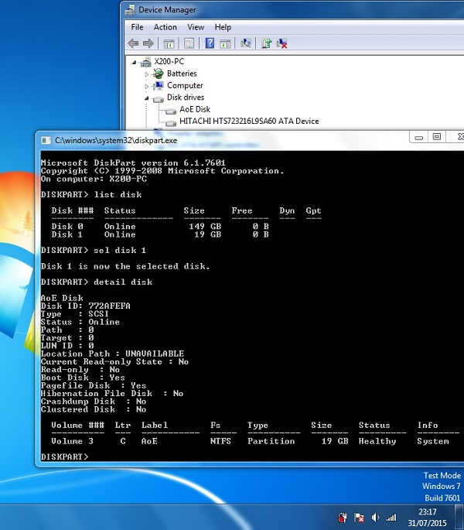This screenshot has height=530, width=464.
Task: Click the blue Help question-mark icon
Action: point(210,43)
